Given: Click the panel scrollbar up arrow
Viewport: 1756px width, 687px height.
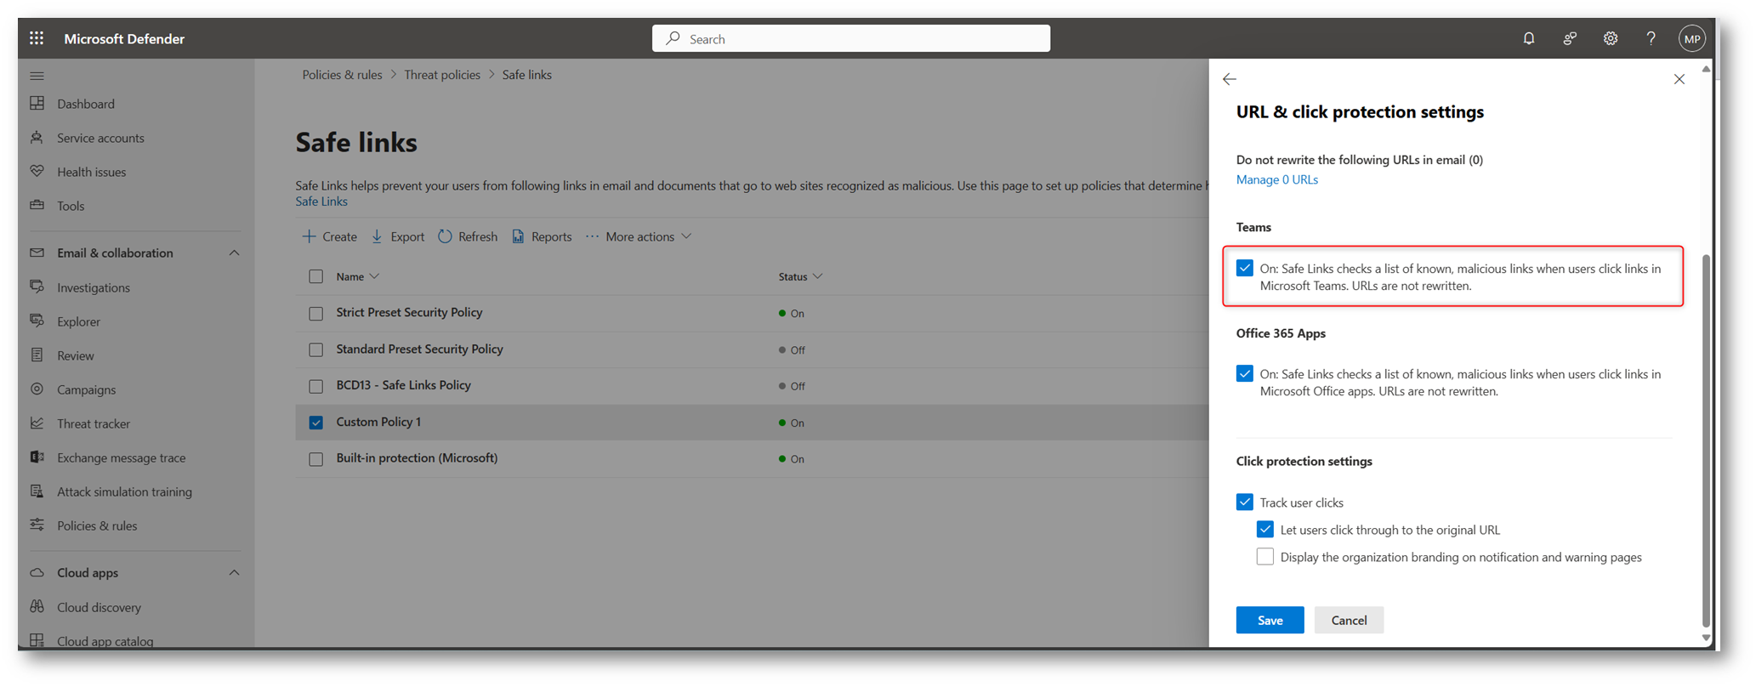Looking at the screenshot, I should click(x=1705, y=69).
